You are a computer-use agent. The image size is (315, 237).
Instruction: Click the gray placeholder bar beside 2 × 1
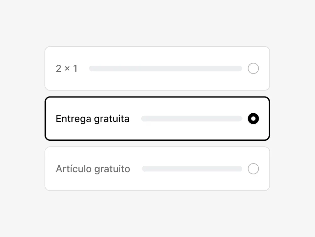[x=165, y=68]
